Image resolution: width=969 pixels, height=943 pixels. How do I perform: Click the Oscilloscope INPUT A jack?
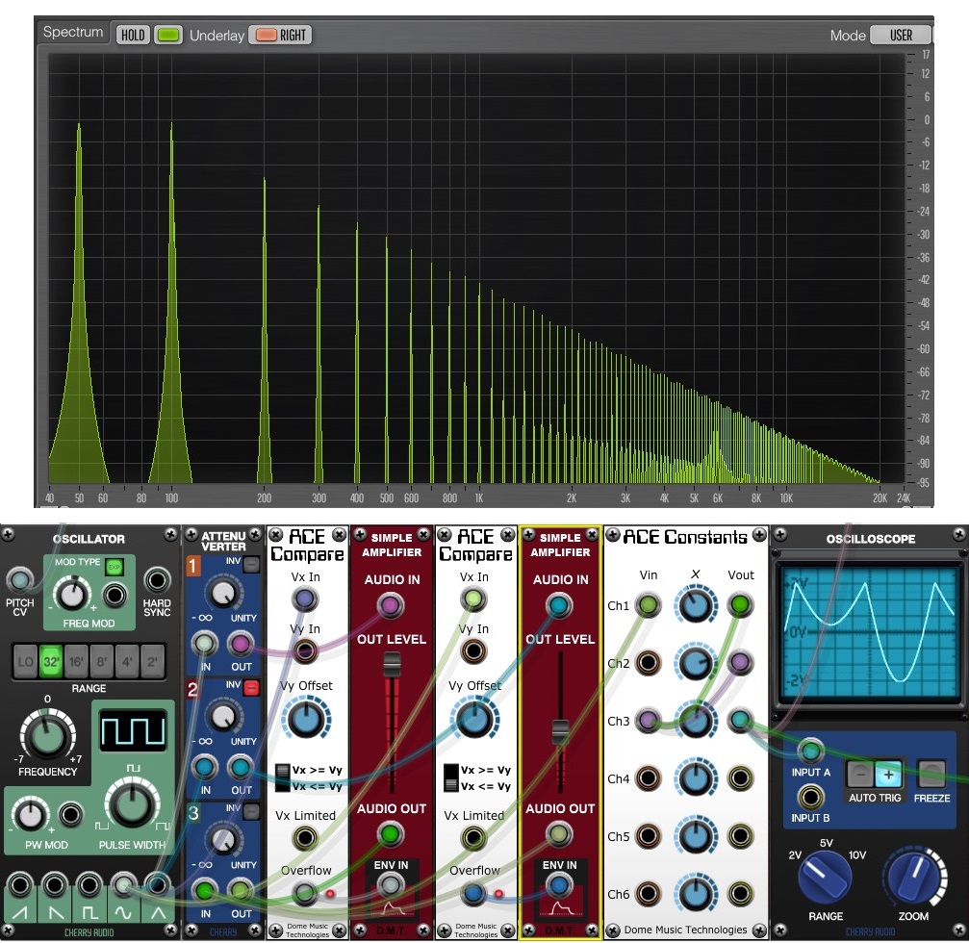coord(810,751)
